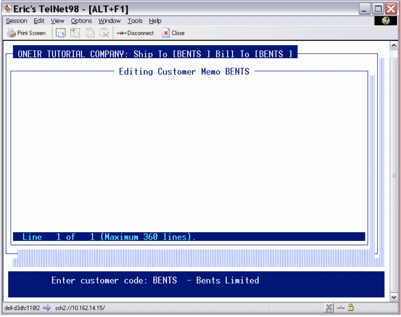This screenshot has width=401, height=317.
Task: Click the Print Screen toolbar button
Action: click(x=26, y=33)
